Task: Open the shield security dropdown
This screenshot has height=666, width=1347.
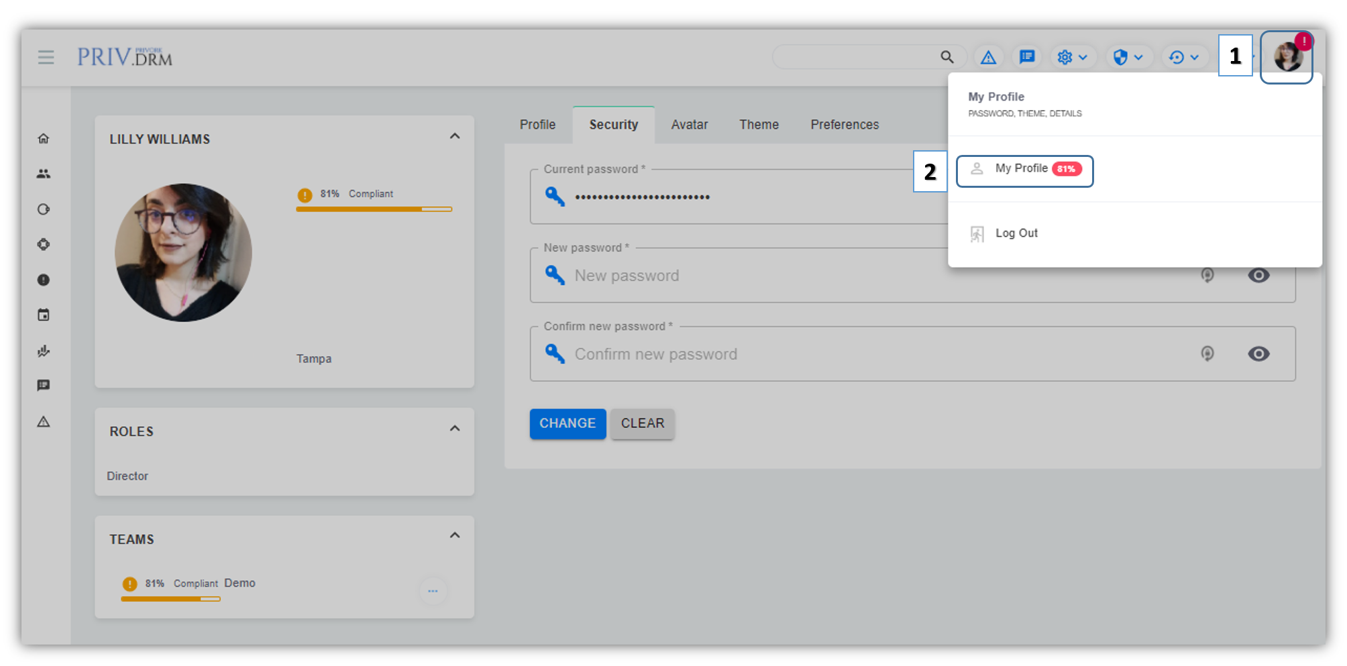Action: tap(1128, 58)
